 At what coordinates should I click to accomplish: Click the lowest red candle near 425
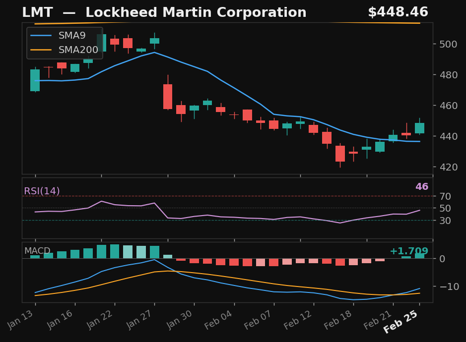tap(340, 154)
